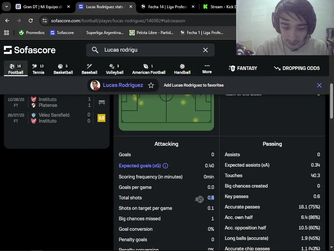Click the player heatmap pitch
This screenshot has width=334, height=251.
tap(166, 112)
